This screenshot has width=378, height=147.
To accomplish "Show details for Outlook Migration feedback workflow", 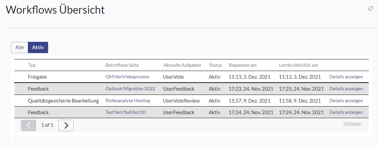I will click(x=346, y=89).
